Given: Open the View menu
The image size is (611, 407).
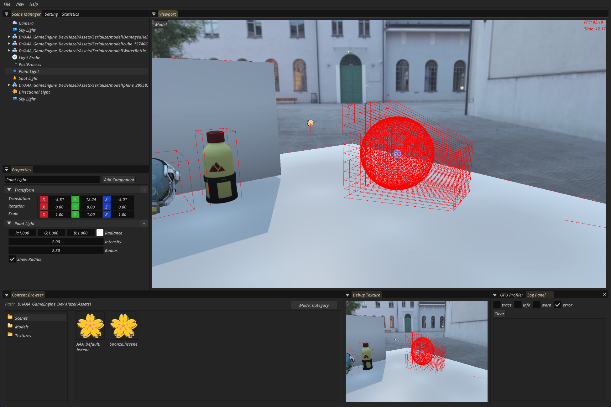Looking at the screenshot, I should pyautogui.click(x=19, y=4).
